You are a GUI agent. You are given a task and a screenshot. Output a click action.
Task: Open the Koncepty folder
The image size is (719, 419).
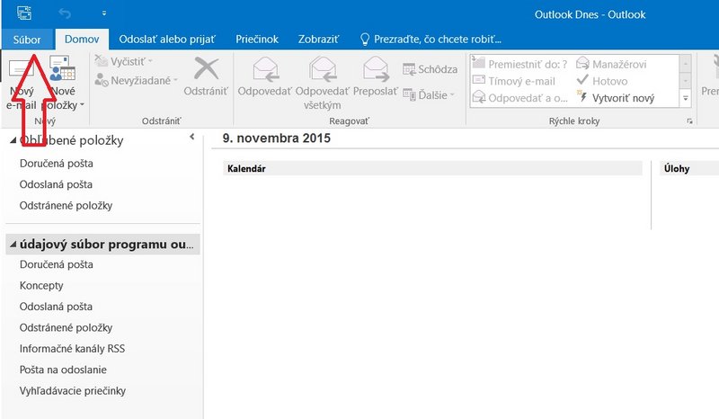[x=41, y=285]
